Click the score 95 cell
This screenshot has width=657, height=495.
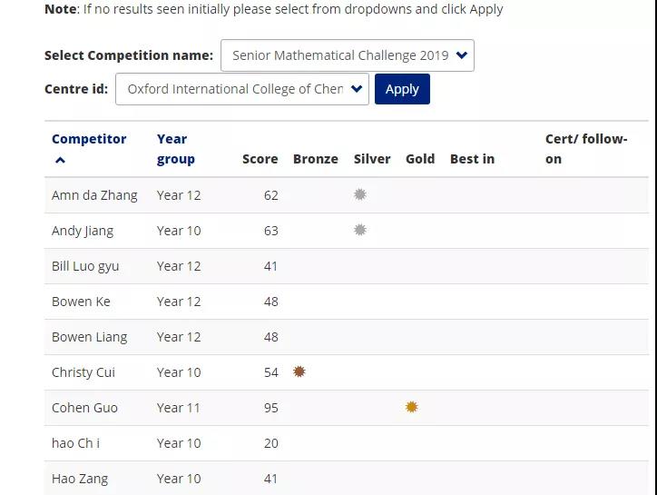pos(270,408)
